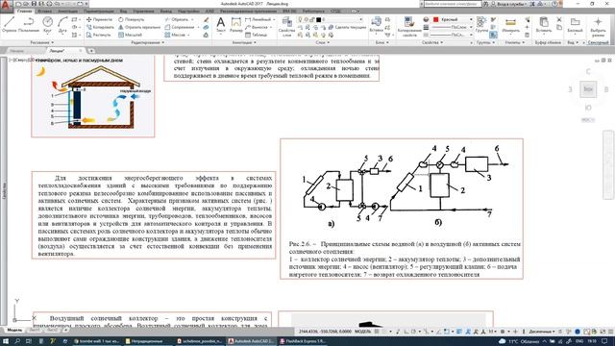Click the Отразить зеркально (Mirror) tool
This screenshot has width=615, height=346.
[x=139, y=27]
